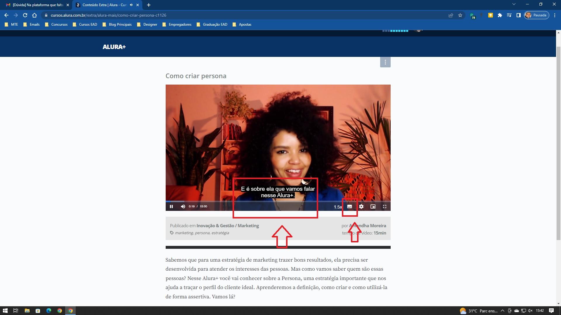This screenshot has width=561, height=315.
Task: Enter fullscreen video mode
Action: pos(385,206)
